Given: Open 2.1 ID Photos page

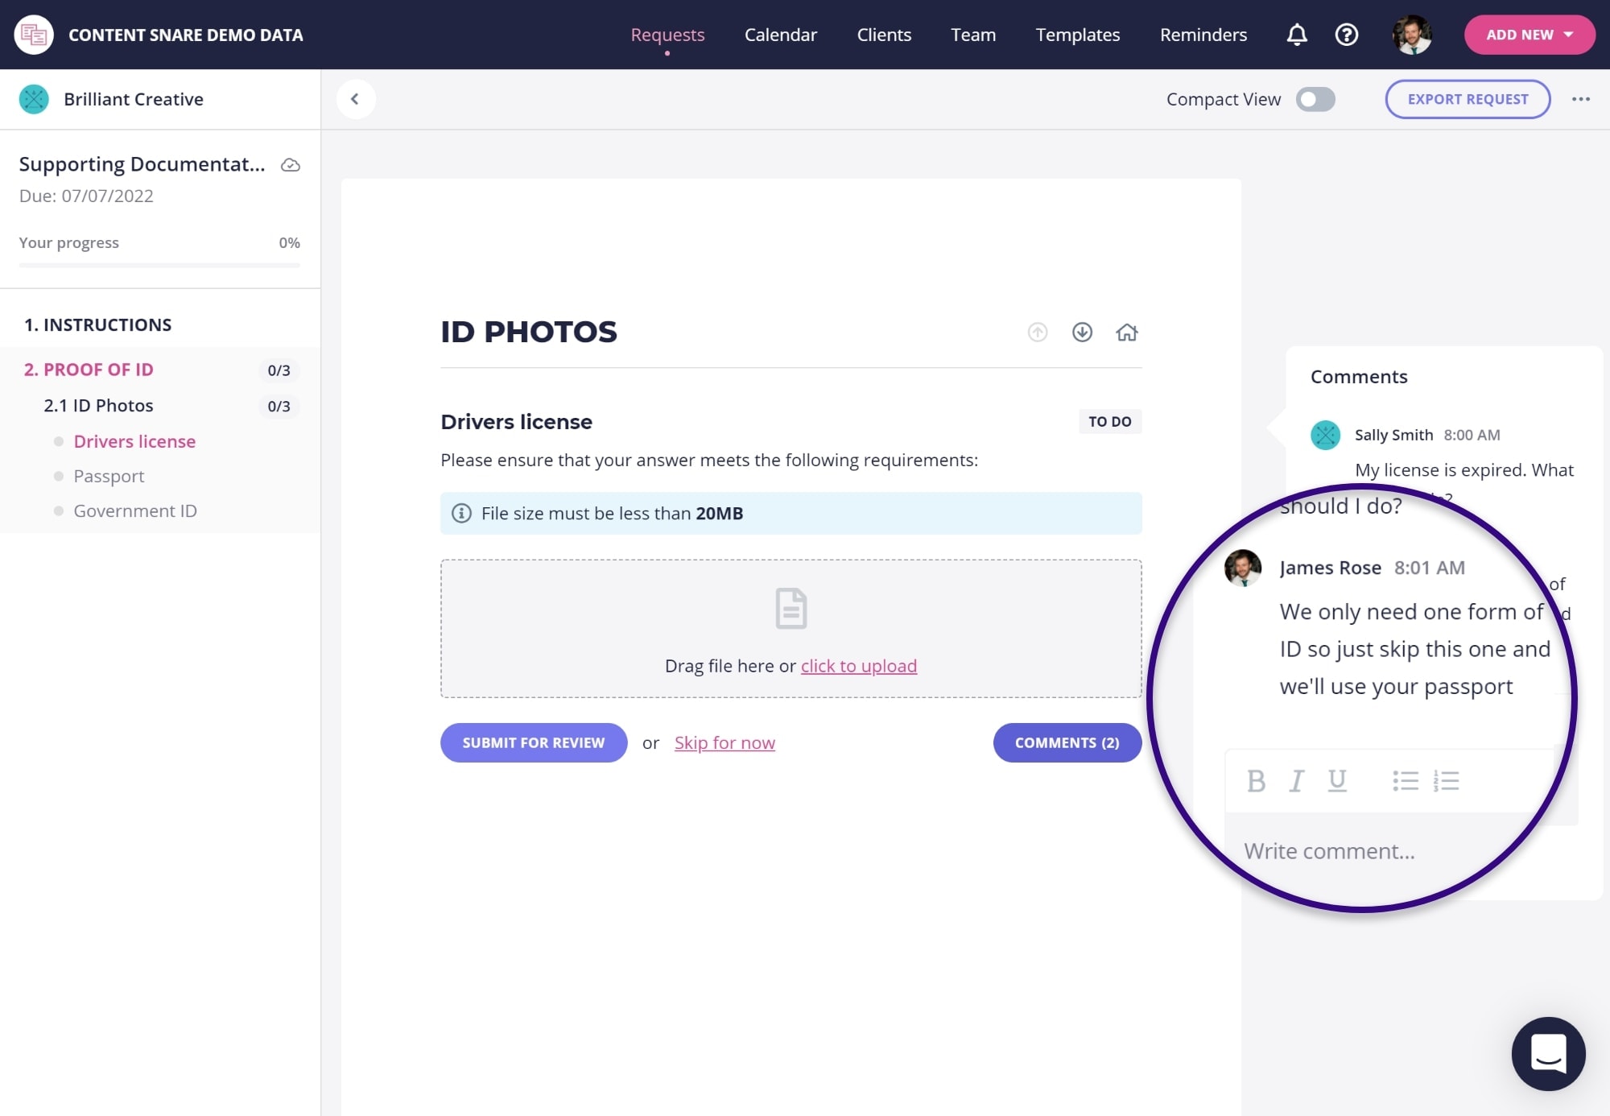Looking at the screenshot, I should (98, 405).
